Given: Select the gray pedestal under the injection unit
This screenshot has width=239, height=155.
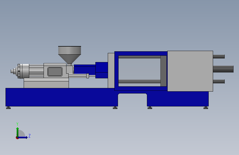Looking at the screenshot, I should tap(46, 83).
